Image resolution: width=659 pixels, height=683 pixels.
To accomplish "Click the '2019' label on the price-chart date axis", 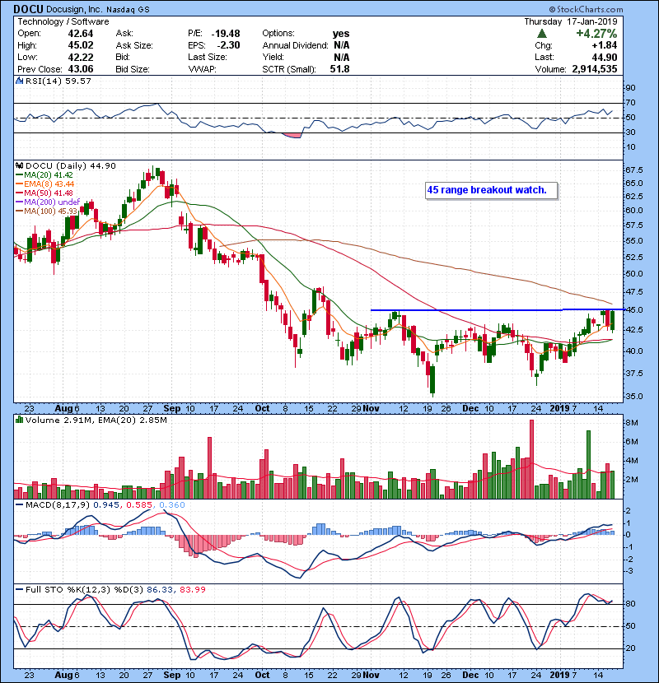I will [x=559, y=409].
